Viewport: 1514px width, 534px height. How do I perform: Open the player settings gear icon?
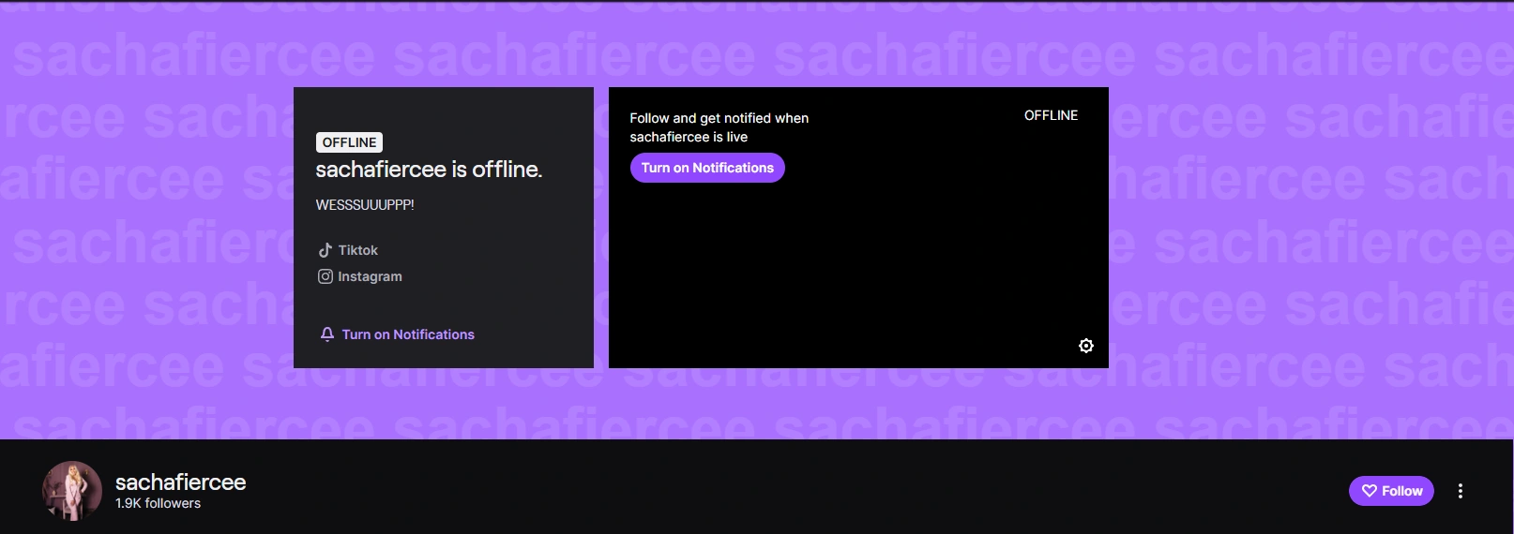click(1086, 346)
